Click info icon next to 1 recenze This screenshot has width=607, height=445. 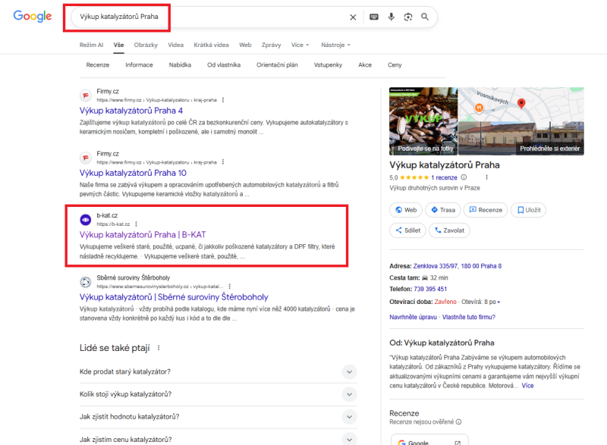tap(464, 177)
